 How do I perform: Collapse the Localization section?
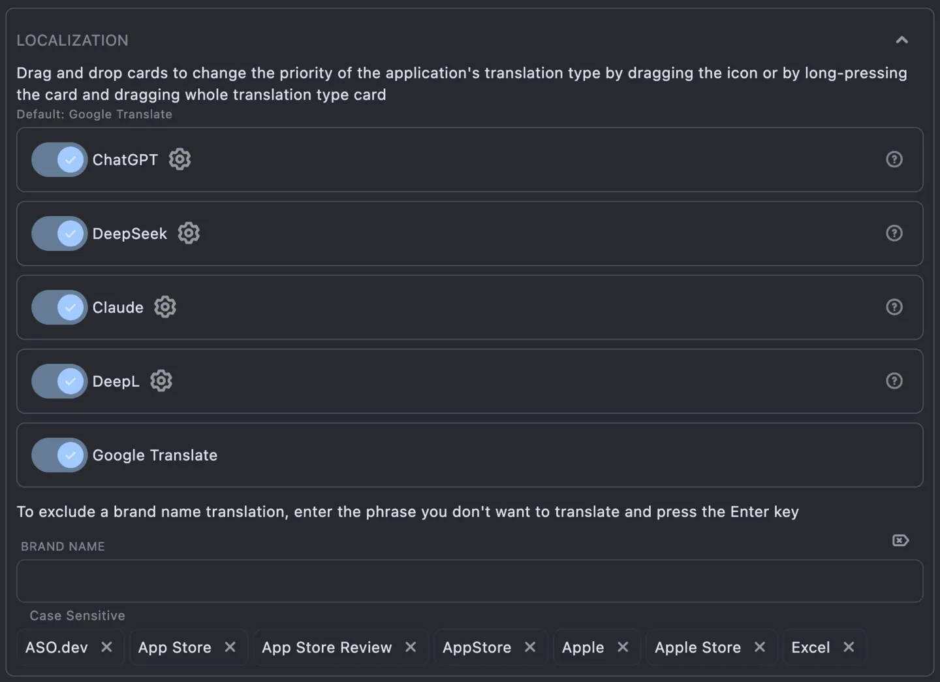click(x=901, y=41)
